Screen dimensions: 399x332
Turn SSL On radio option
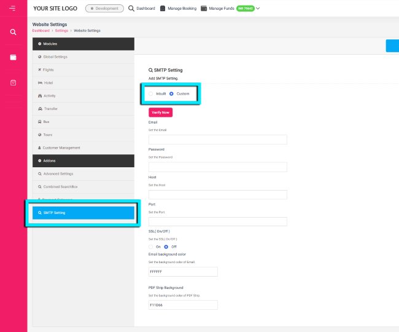(x=151, y=247)
